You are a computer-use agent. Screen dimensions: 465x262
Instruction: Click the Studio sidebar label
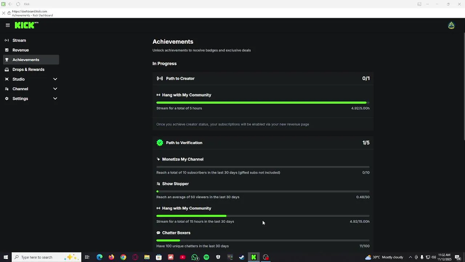tap(19, 79)
